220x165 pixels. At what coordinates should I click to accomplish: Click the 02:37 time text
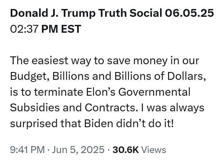(24, 29)
